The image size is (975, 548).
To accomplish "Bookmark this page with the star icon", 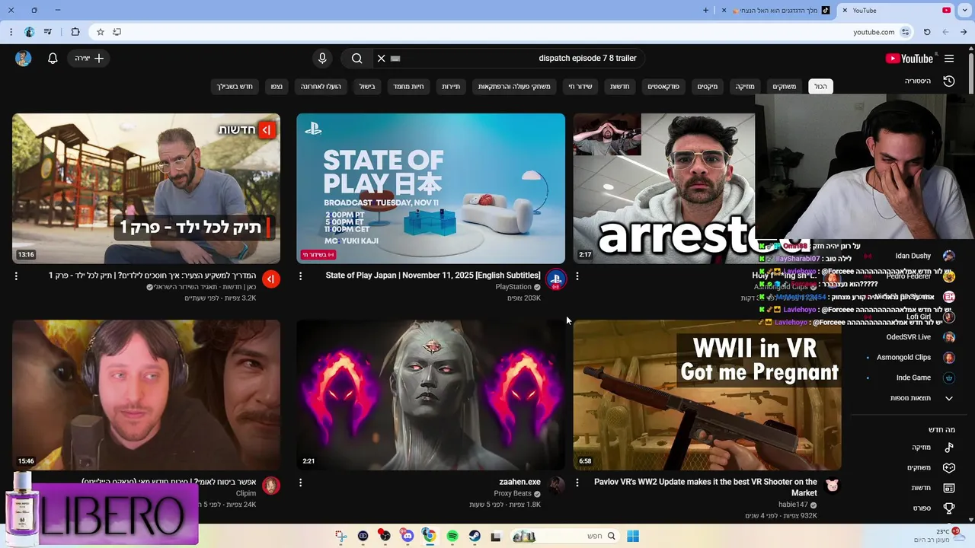I will [100, 32].
